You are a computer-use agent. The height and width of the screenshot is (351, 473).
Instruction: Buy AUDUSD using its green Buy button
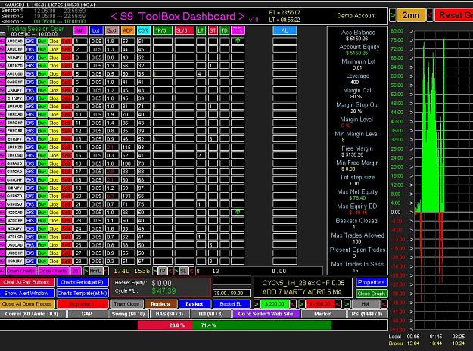42,73
